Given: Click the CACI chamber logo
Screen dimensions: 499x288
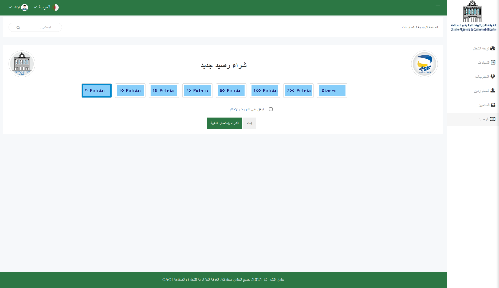Looking at the screenshot, I should [22, 64].
